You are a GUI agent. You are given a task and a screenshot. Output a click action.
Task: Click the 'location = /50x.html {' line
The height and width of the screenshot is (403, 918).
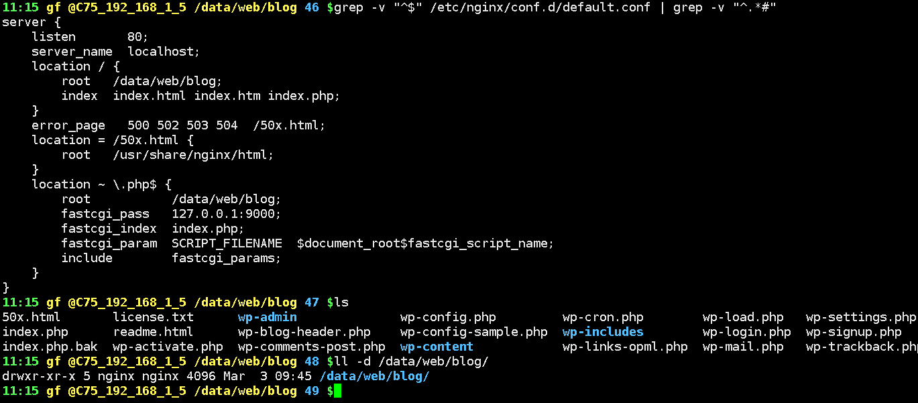[x=113, y=140]
